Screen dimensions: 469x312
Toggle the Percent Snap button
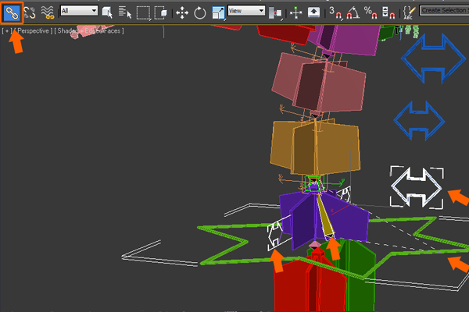coord(371,12)
